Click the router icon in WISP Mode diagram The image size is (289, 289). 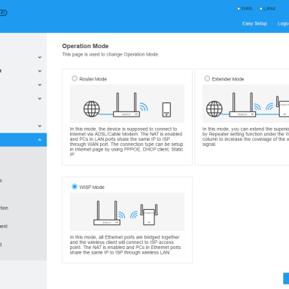(107, 213)
